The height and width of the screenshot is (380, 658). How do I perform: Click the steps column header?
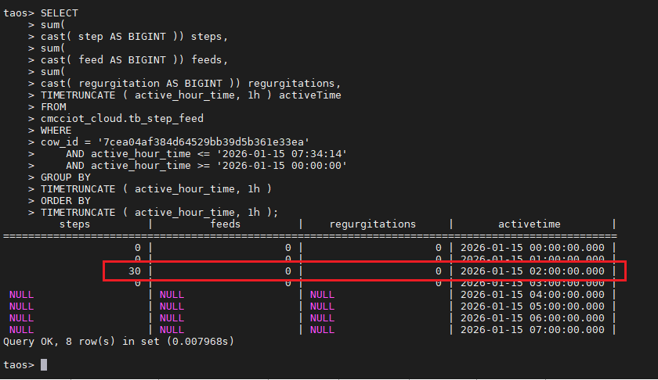point(75,224)
